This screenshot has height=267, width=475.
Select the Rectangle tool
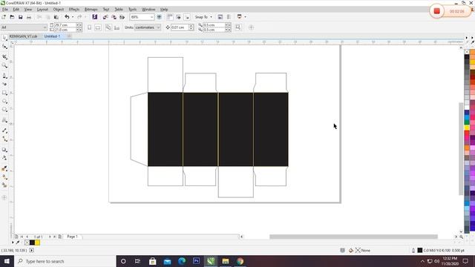tap(4, 93)
